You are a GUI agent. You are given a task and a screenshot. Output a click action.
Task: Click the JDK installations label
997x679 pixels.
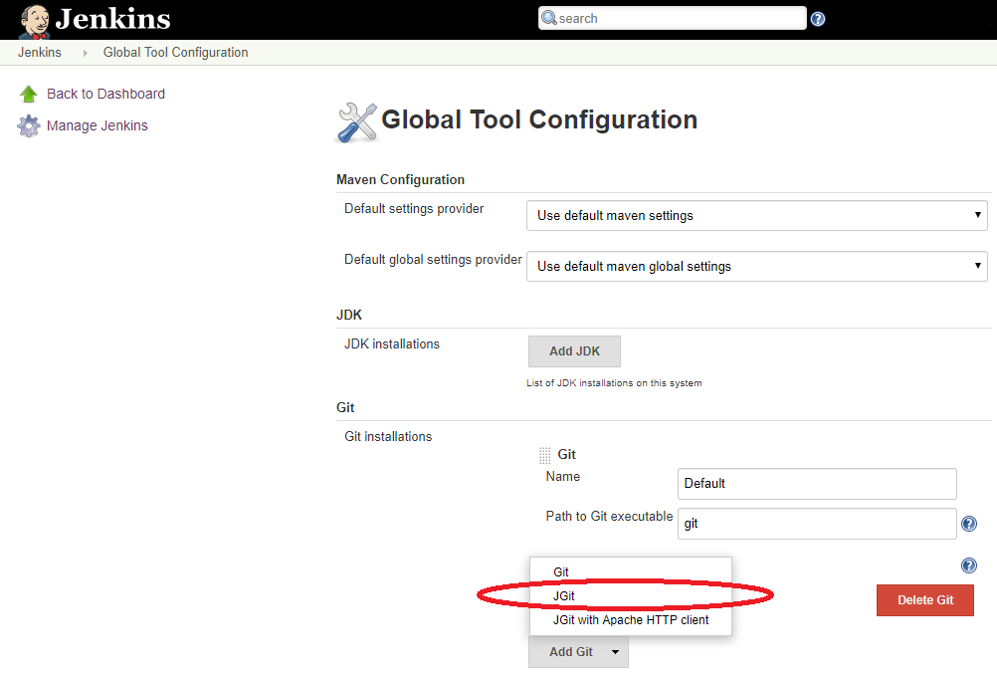tap(392, 343)
